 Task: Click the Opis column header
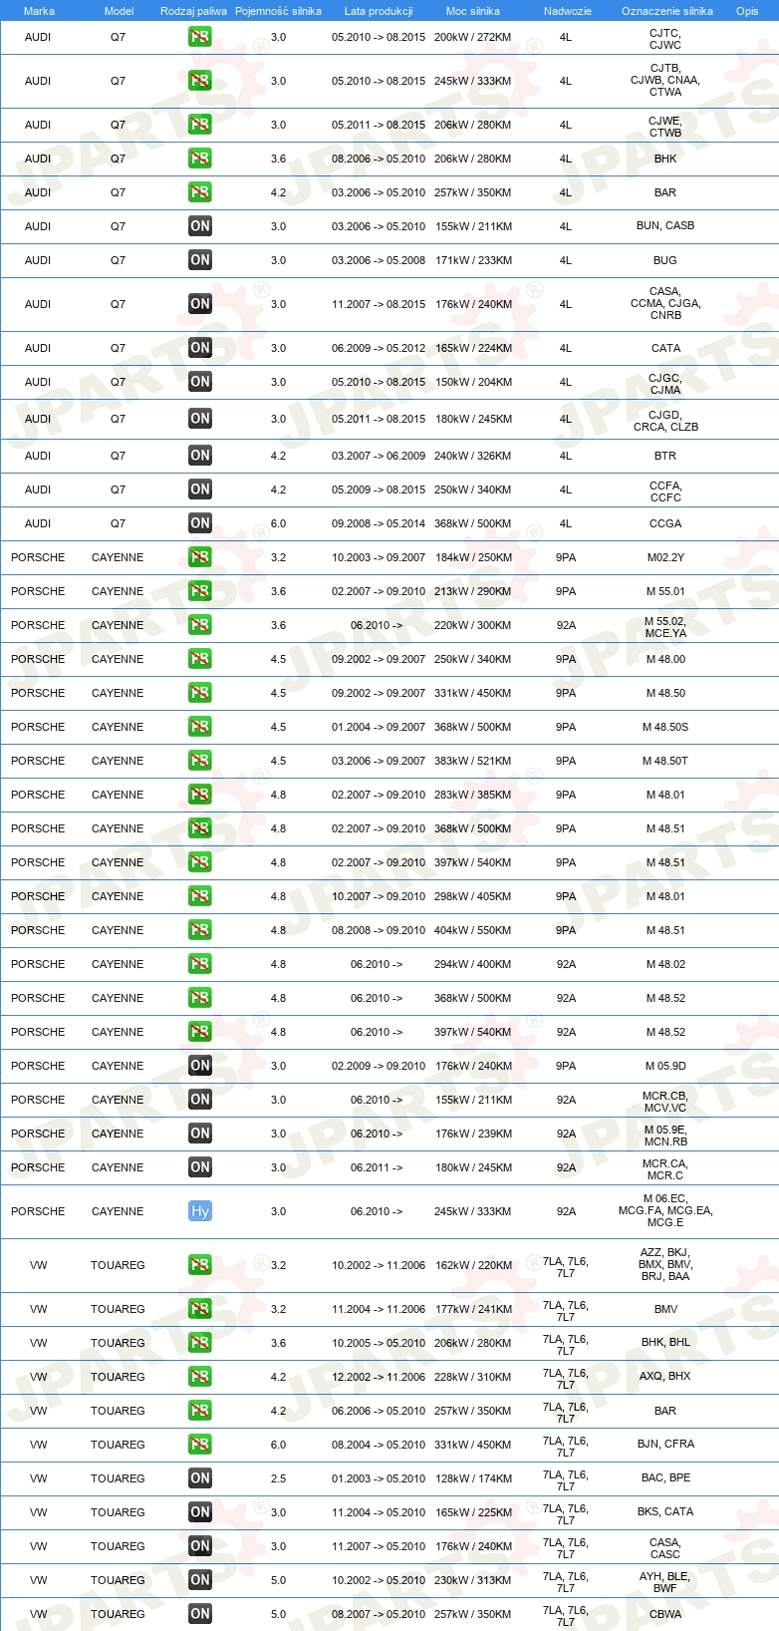coord(747,11)
